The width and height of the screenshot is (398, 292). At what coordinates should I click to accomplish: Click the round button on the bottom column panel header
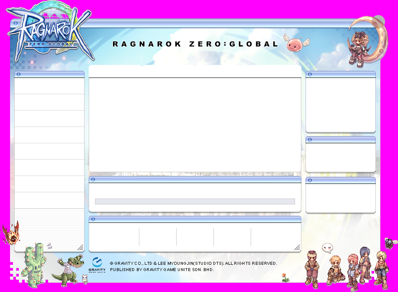(x=93, y=220)
